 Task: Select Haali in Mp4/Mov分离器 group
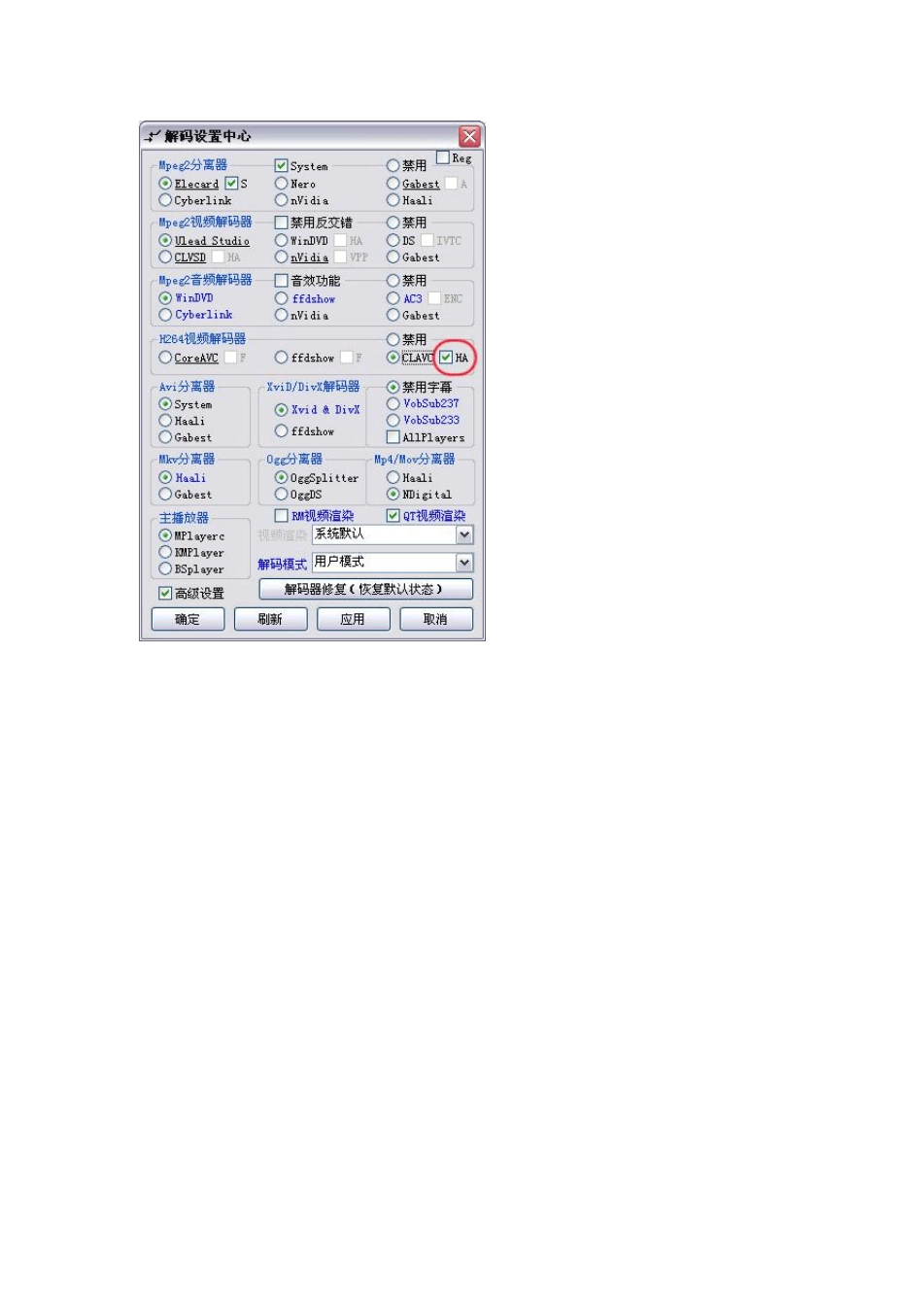[x=393, y=477]
